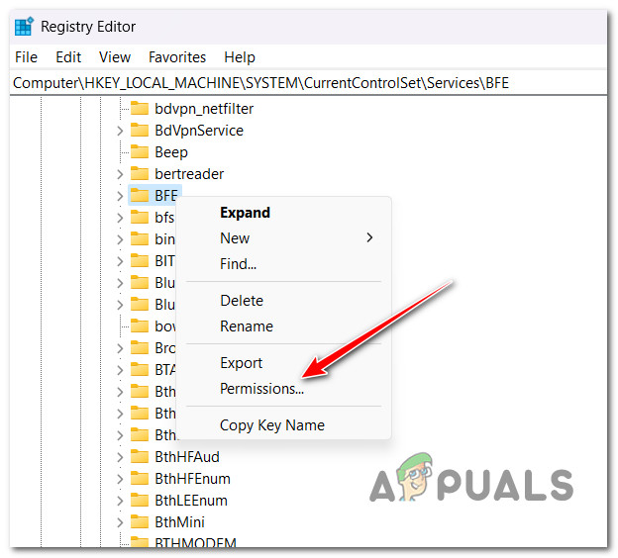618x558 pixels.
Task: Expand the bfs key chevron
Action: [x=120, y=218]
